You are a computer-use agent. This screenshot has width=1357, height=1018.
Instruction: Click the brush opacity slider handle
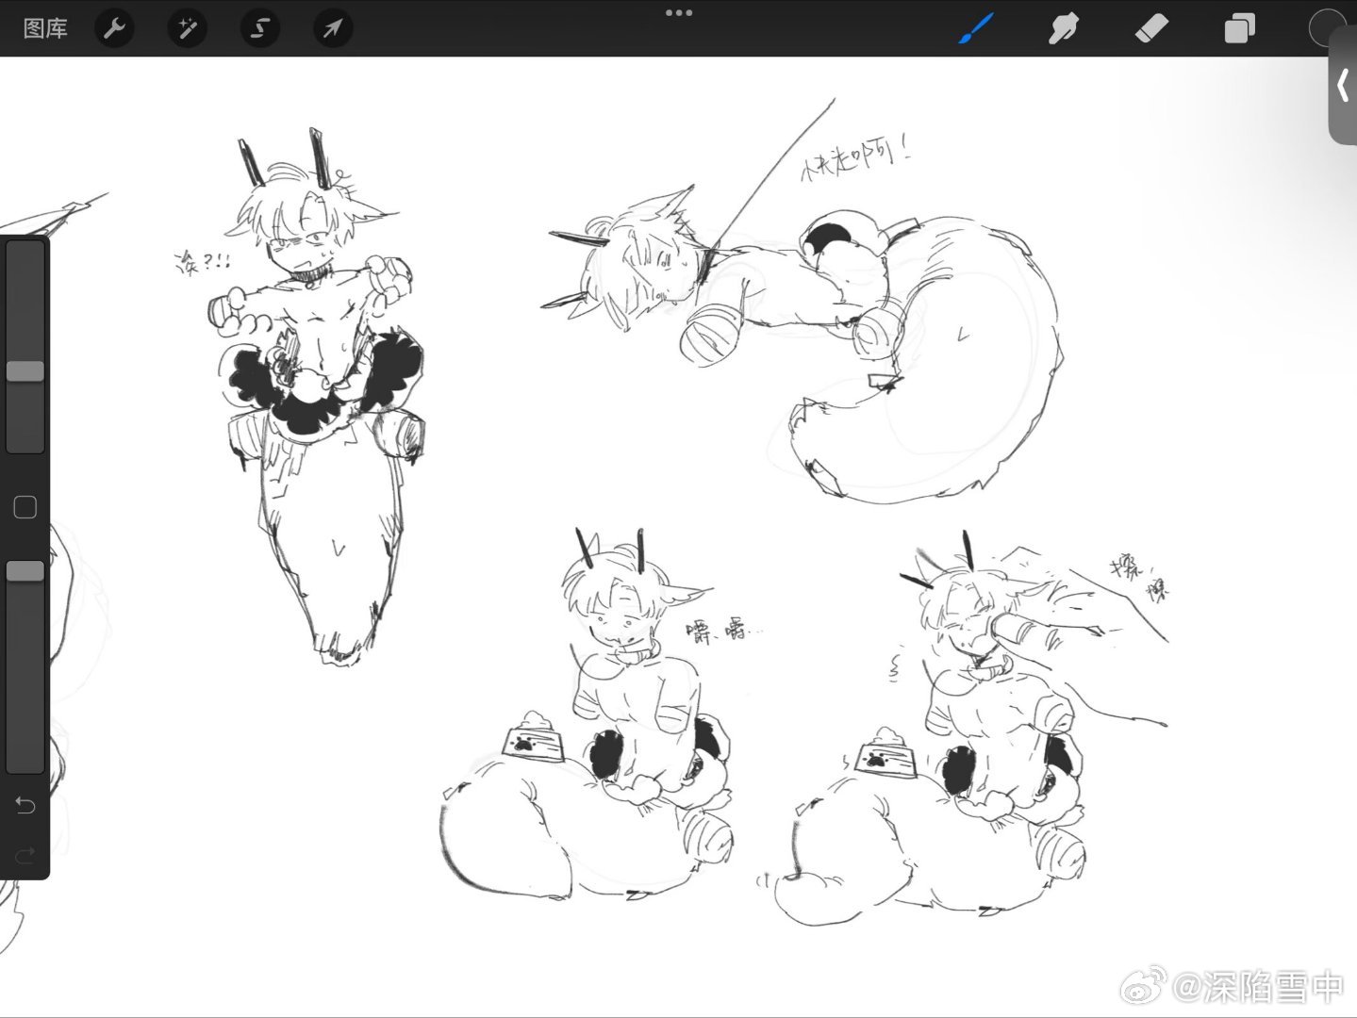[25, 570]
